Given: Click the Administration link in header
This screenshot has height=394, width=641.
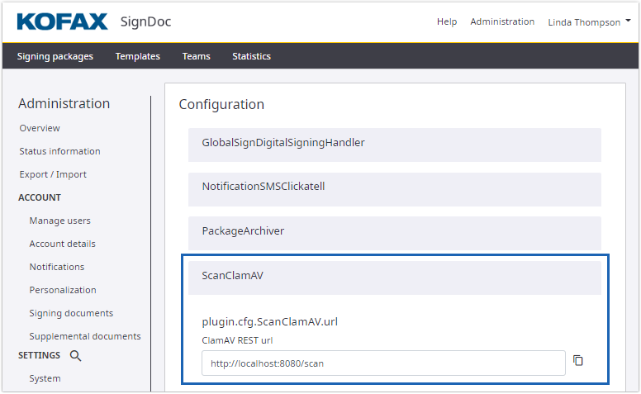Looking at the screenshot, I should (502, 21).
